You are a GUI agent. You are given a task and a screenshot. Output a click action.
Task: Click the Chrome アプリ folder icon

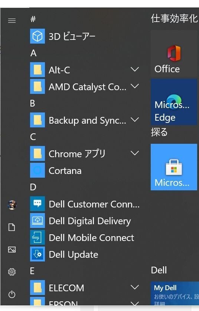point(37,153)
